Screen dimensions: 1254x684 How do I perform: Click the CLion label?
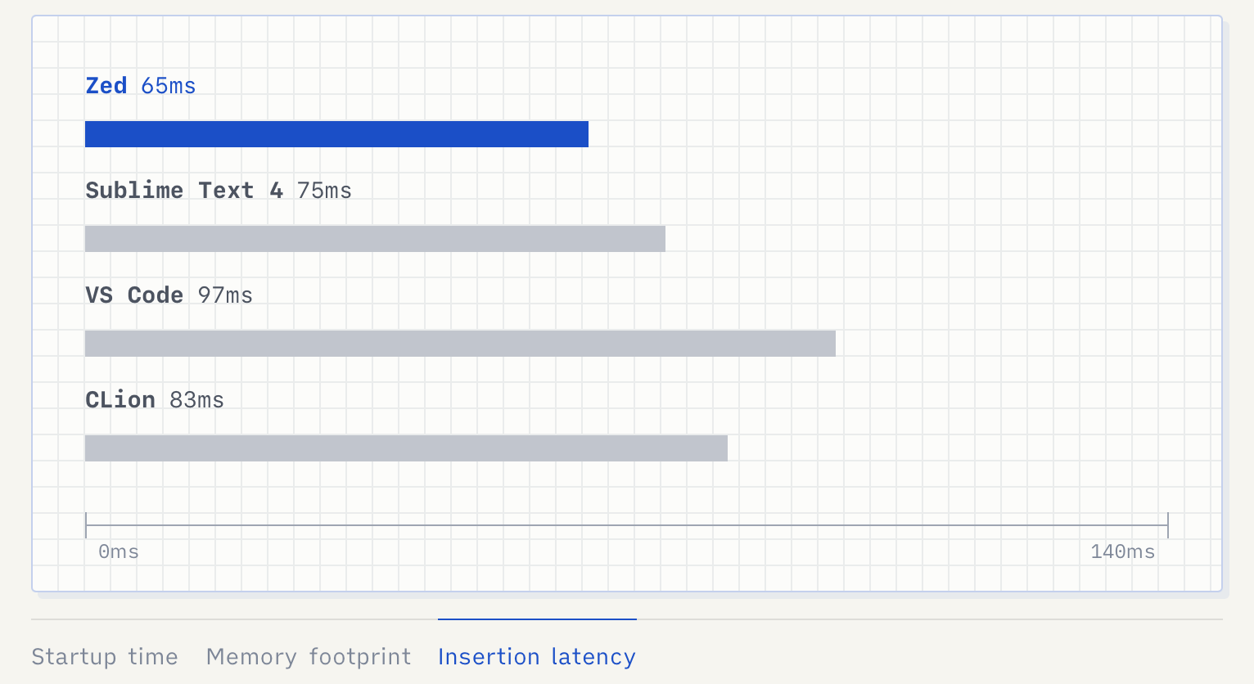click(120, 400)
